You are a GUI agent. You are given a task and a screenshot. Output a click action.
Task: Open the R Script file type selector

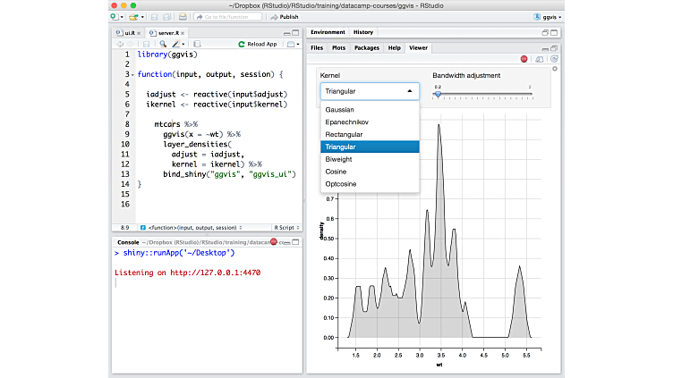[x=286, y=227]
